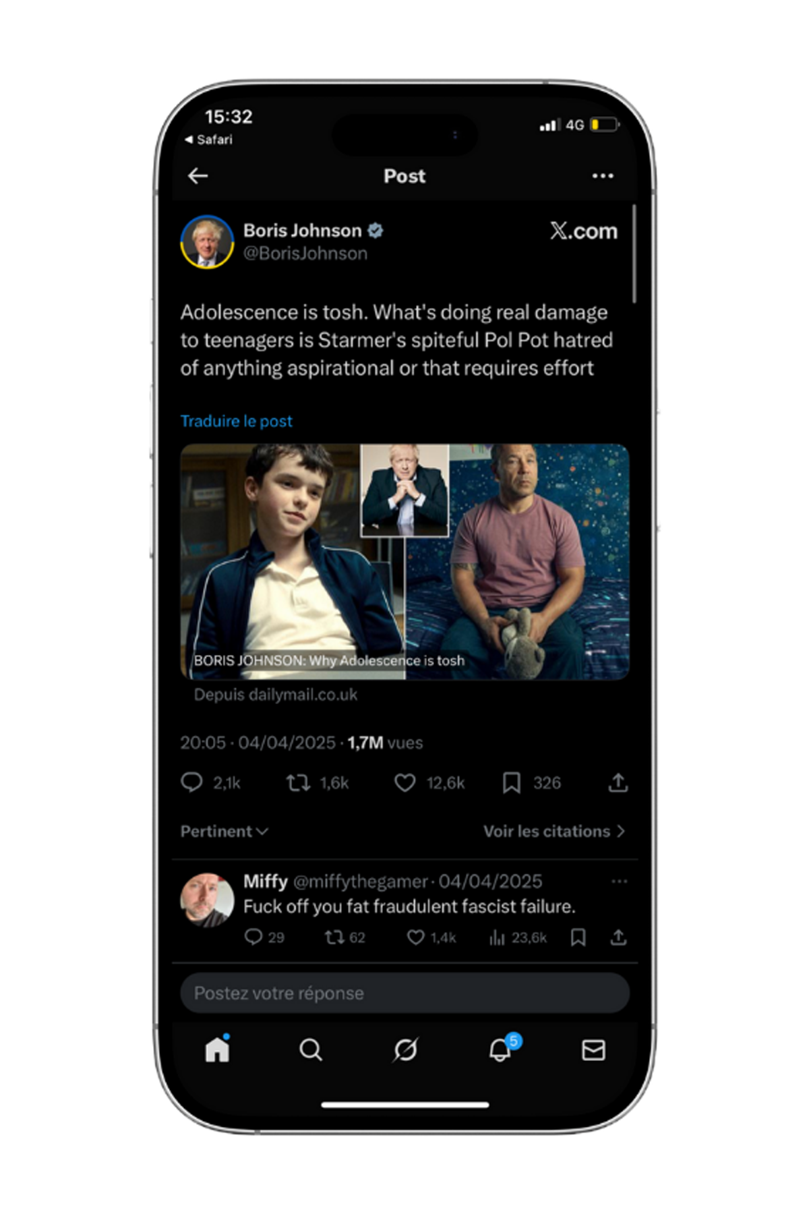
Task: Tap the Postez votre réponse field
Action: [x=404, y=993]
